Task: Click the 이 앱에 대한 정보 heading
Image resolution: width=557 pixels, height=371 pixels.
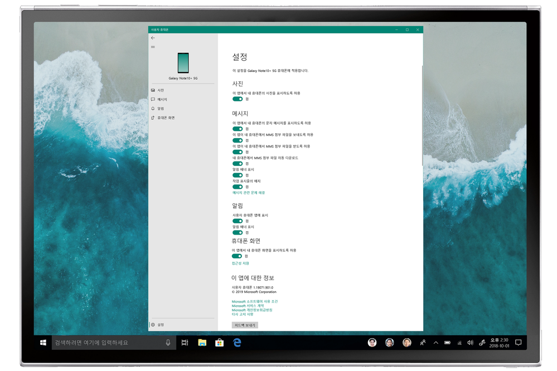Action: point(253,278)
